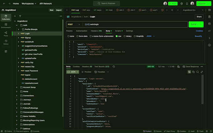Click the configure workspace sidebar grid icon

point(6,51)
